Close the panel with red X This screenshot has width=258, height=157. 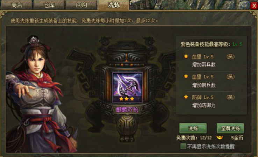point(254,6)
